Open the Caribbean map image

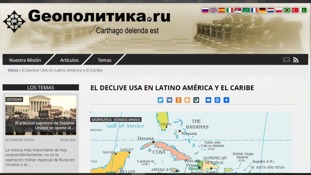(x=191, y=142)
